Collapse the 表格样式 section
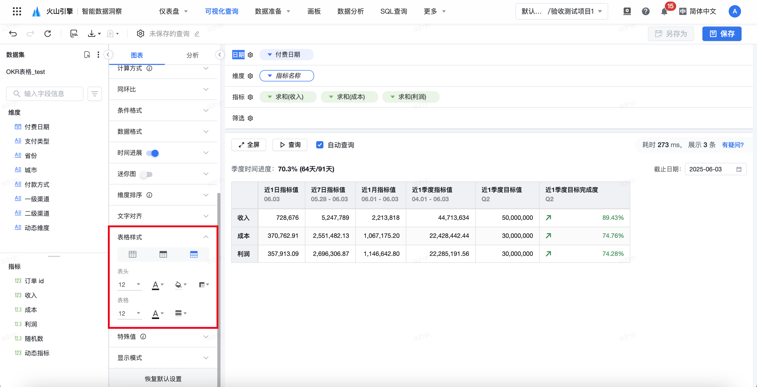 [x=163, y=237]
